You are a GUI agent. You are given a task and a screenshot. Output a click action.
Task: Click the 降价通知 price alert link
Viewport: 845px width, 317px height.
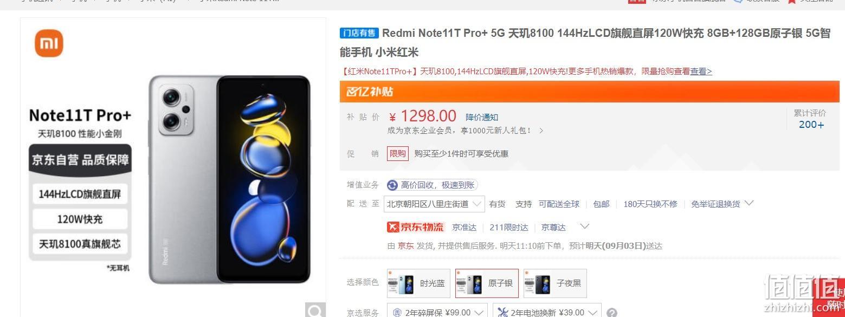point(482,118)
